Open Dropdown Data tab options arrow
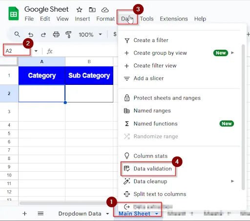This screenshot has width=250, height=221. point(107,214)
